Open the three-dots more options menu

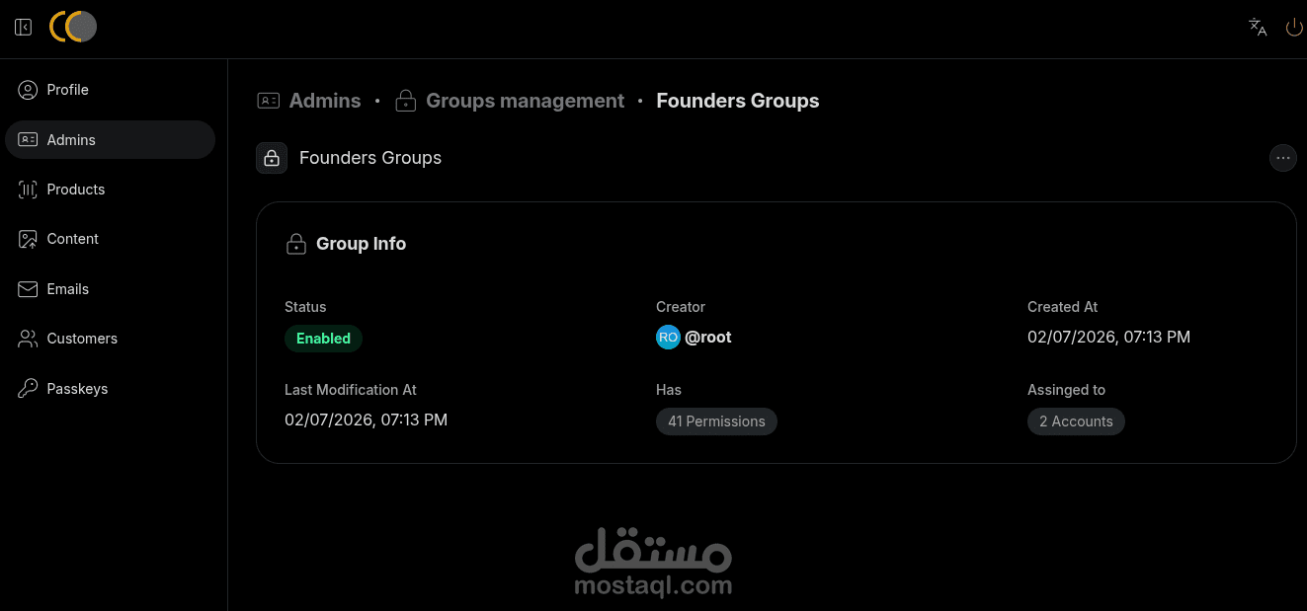1282,158
